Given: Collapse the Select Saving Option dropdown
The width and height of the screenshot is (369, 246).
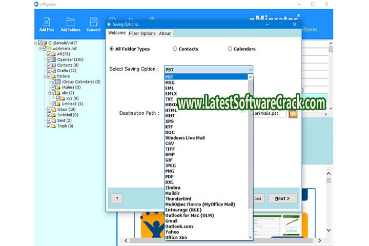Looking at the screenshot, I should tap(250, 69).
